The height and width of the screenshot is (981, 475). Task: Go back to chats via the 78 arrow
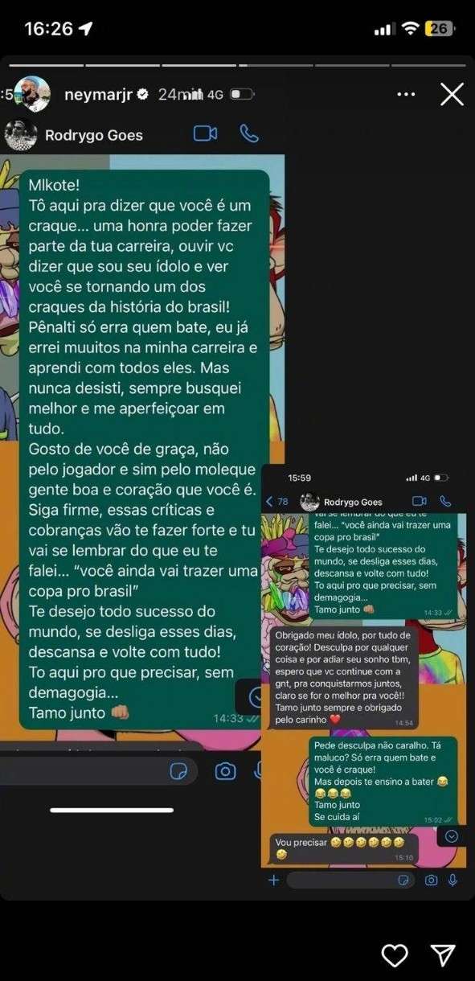277,501
